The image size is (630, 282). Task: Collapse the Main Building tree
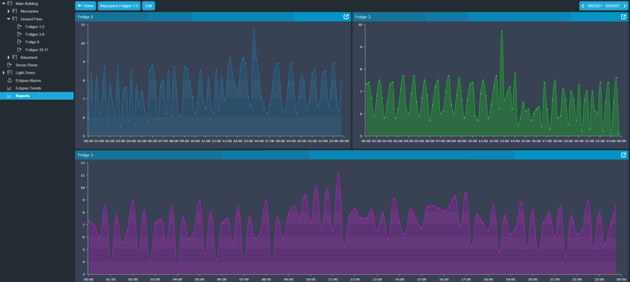[4, 4]
